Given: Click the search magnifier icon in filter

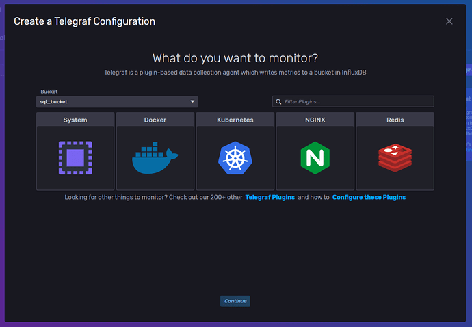Looking at the screenshot, I should coord(278,102).
